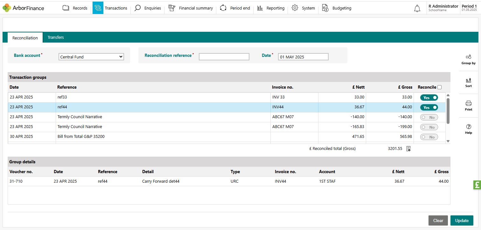Open the Help icon
Screen dimensions: 481x230
(x=468, y=129)
